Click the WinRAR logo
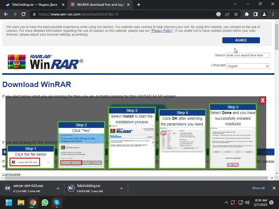 tap(46, 62)
